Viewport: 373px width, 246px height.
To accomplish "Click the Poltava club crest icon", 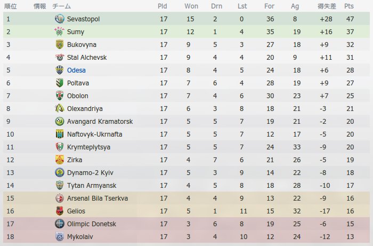I will click(60, 83).
